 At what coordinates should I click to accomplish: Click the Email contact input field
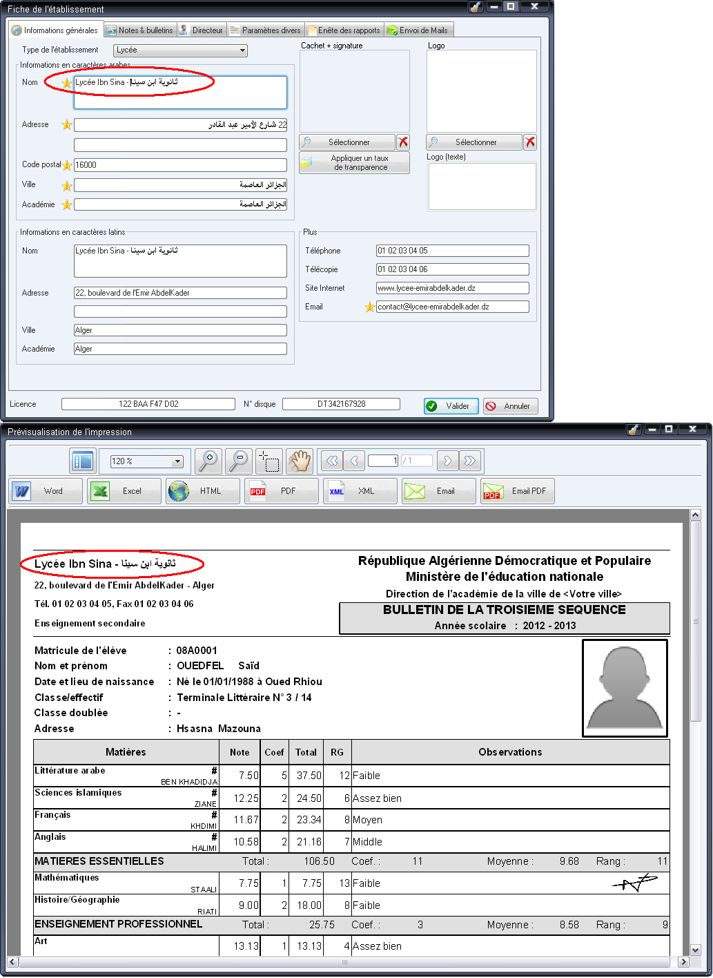[x=453, y=307]
